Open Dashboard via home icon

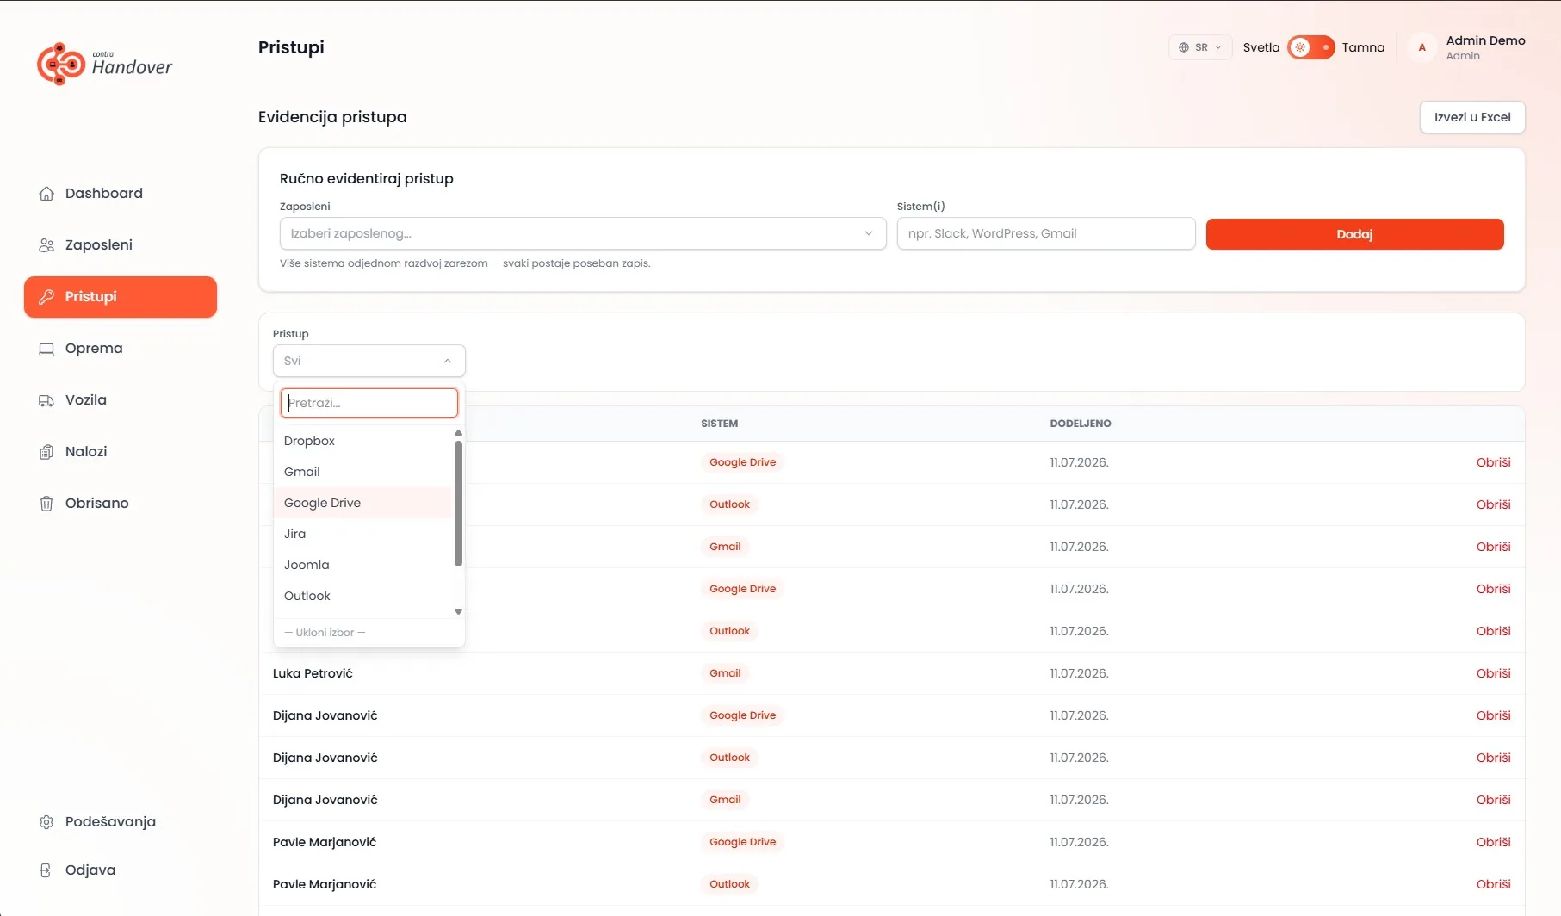tap(46, 194)
